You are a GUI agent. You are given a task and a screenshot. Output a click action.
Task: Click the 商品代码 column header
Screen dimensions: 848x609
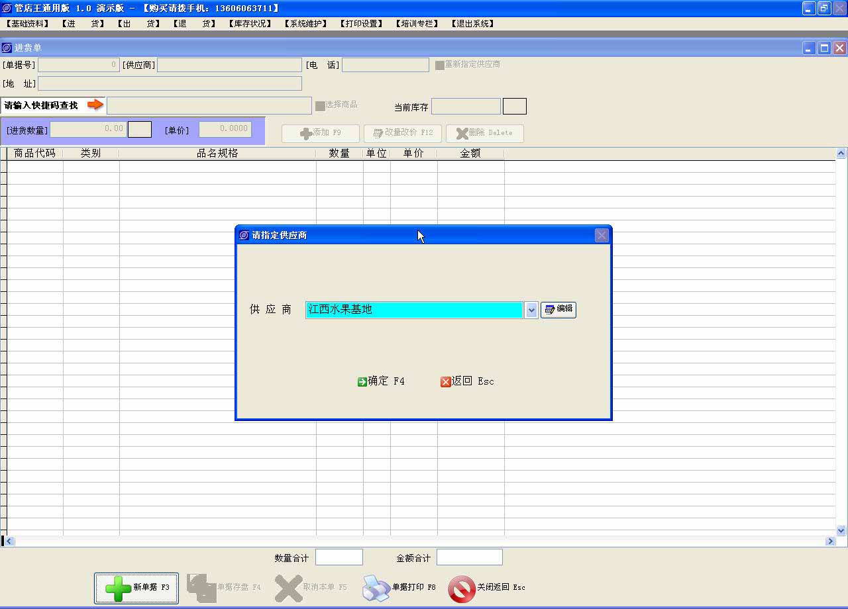coord(35,153)
